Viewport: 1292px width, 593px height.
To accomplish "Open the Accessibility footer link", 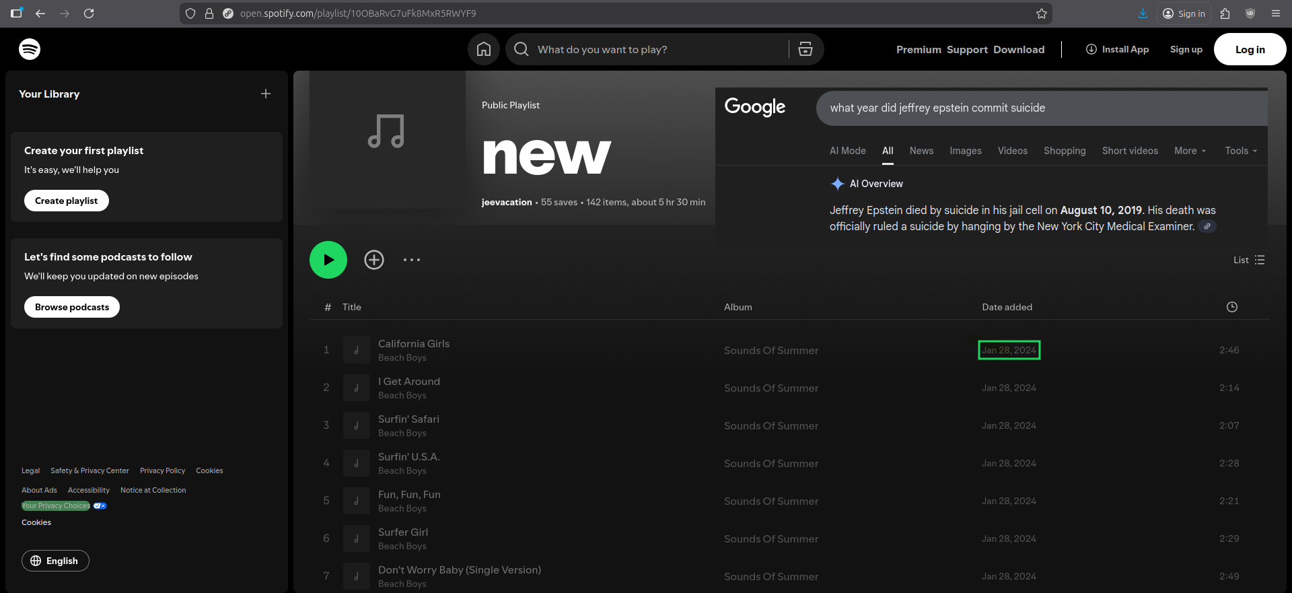I will pyautogui.click(x=89, y=490).
